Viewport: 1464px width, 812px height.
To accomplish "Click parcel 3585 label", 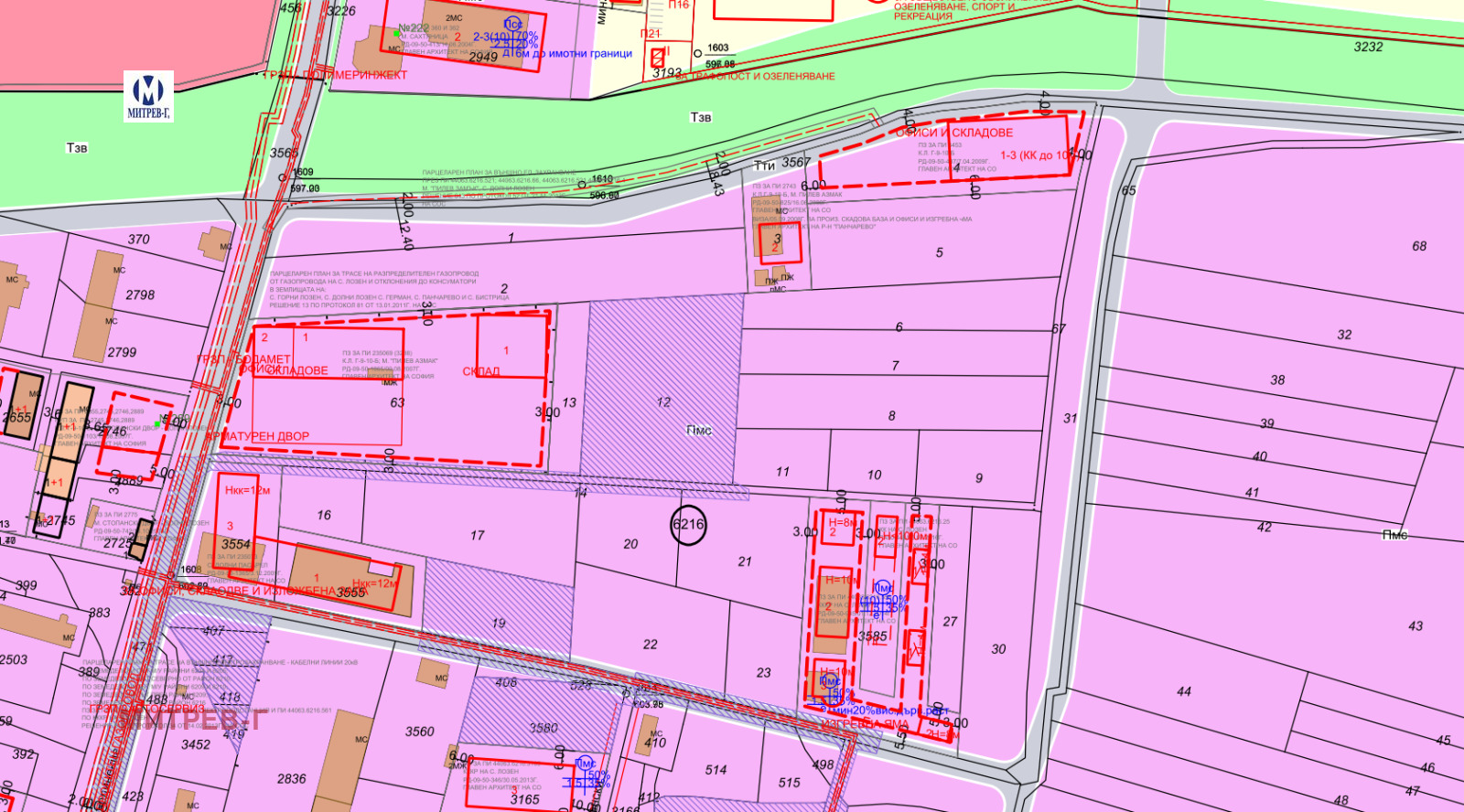I will 872,636.
